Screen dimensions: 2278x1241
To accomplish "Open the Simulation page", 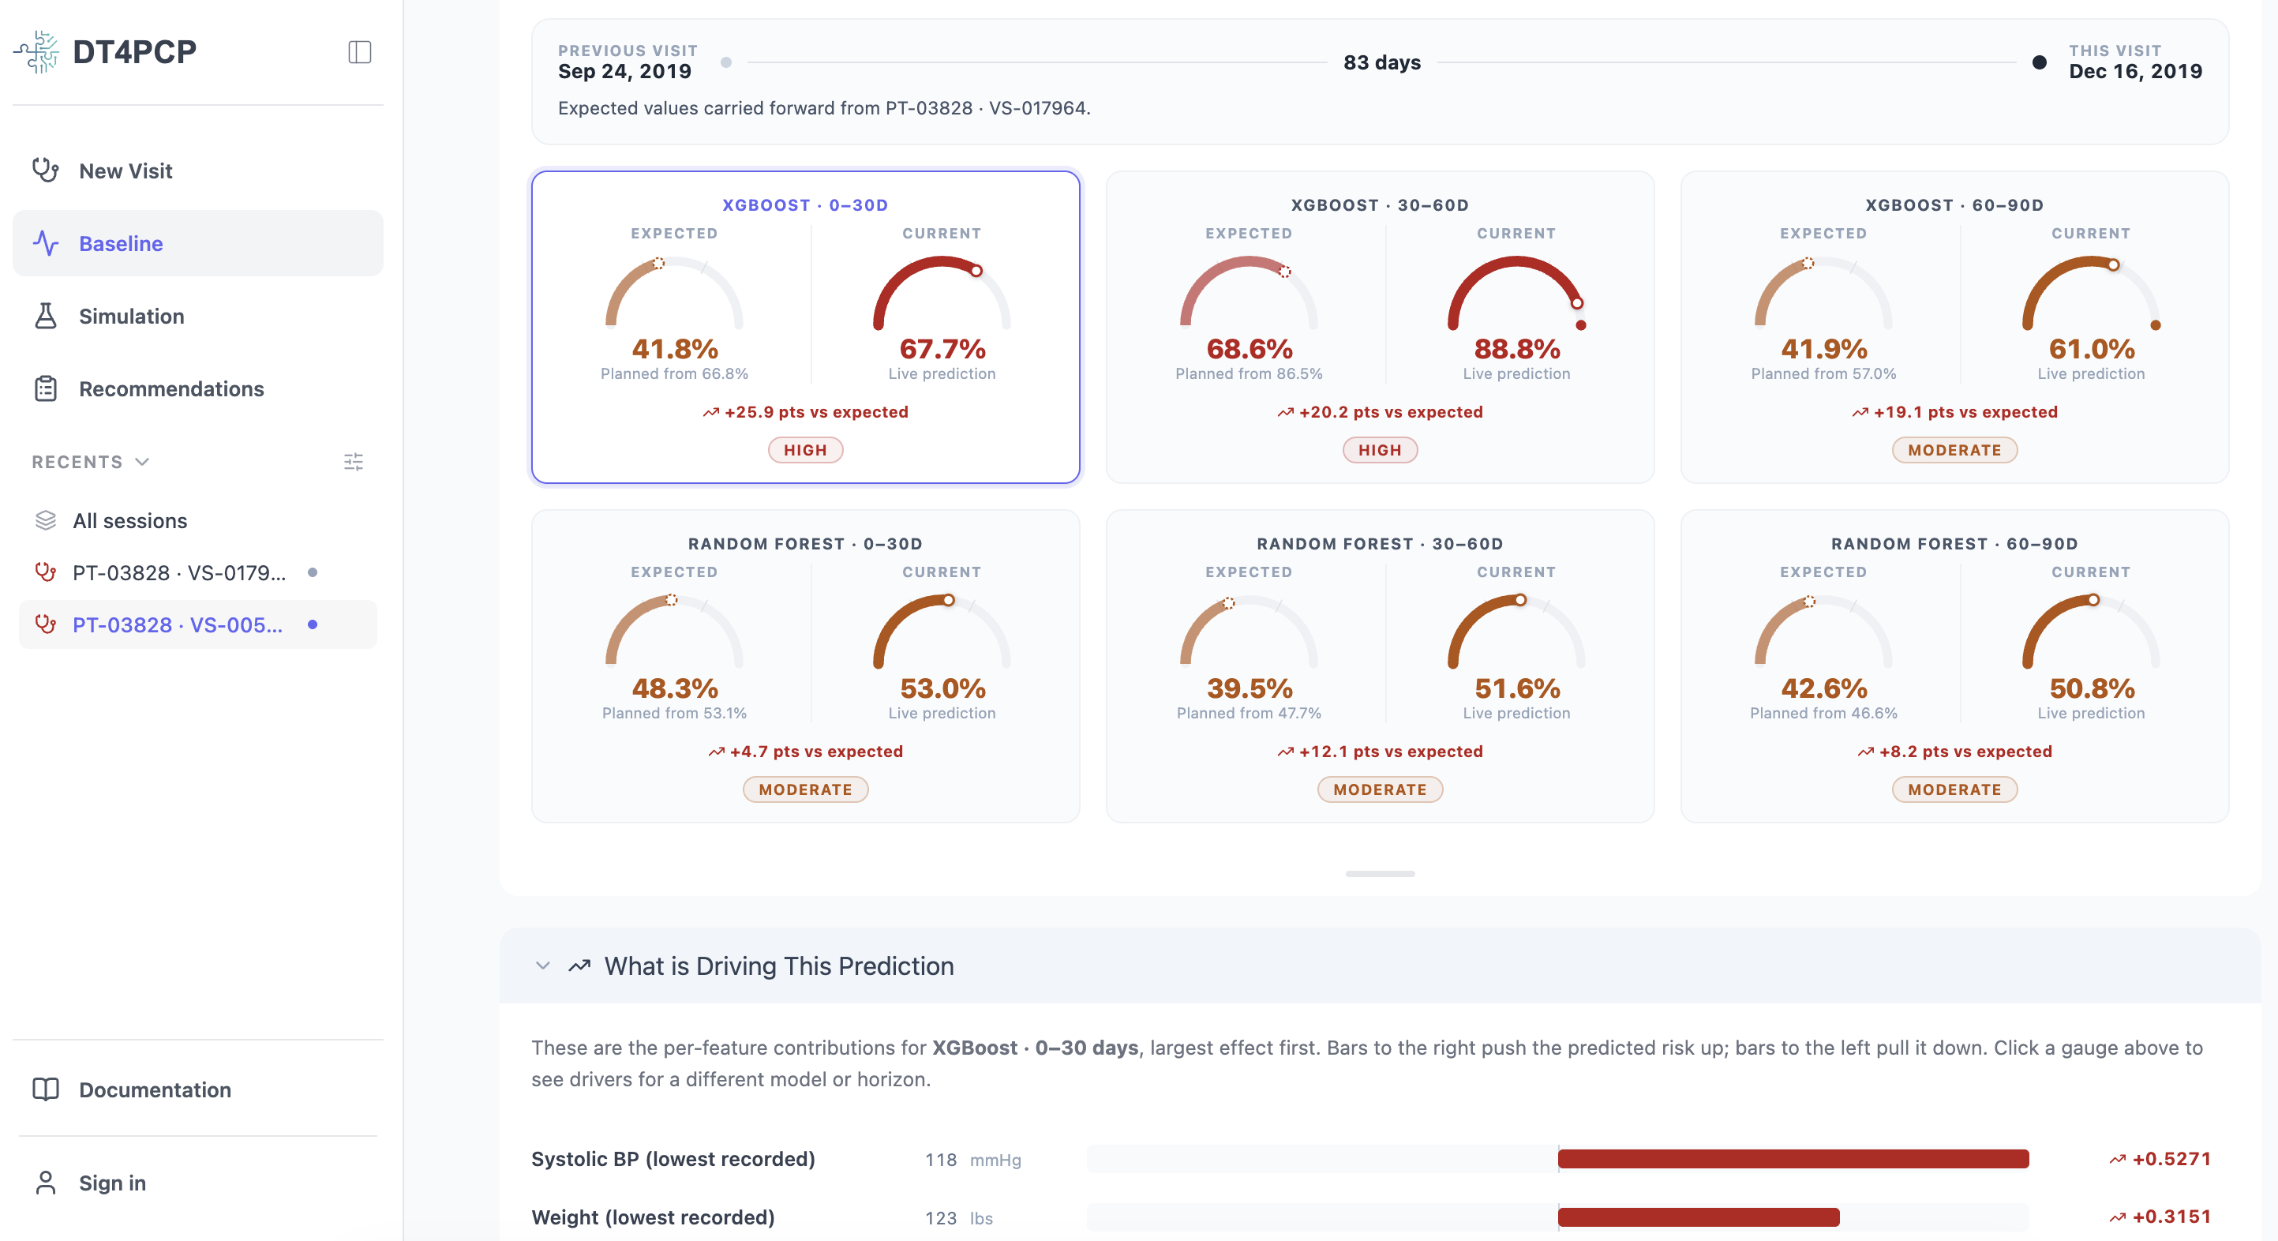I will 198,316.
